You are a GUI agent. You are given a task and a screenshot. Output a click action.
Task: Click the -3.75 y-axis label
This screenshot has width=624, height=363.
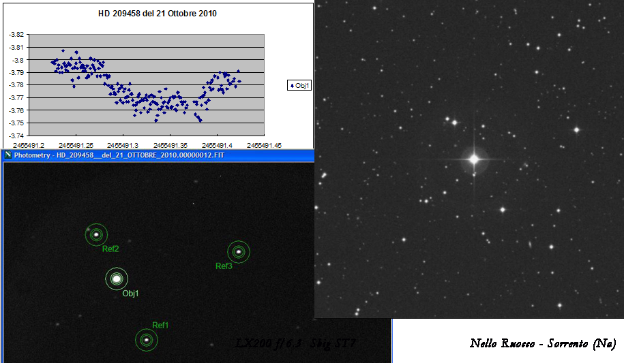[x=15, y=123]
